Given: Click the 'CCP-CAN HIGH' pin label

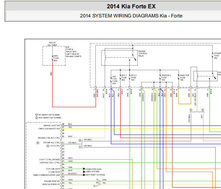Looking at the screenshot, I should coord(53,169).
